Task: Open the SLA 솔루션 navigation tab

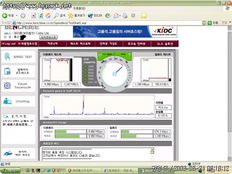Action: [x=165, y=44]
